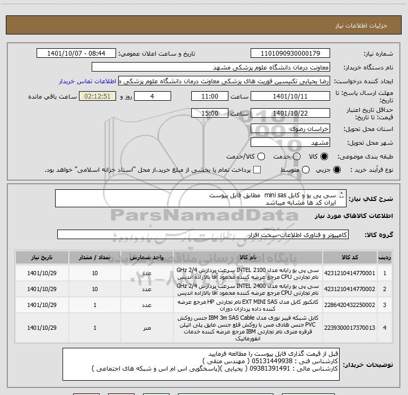The image size is (408, 395).
Task: Click the جزئیات اطلاعات نیاز header bar
Action: click(203, 25)
